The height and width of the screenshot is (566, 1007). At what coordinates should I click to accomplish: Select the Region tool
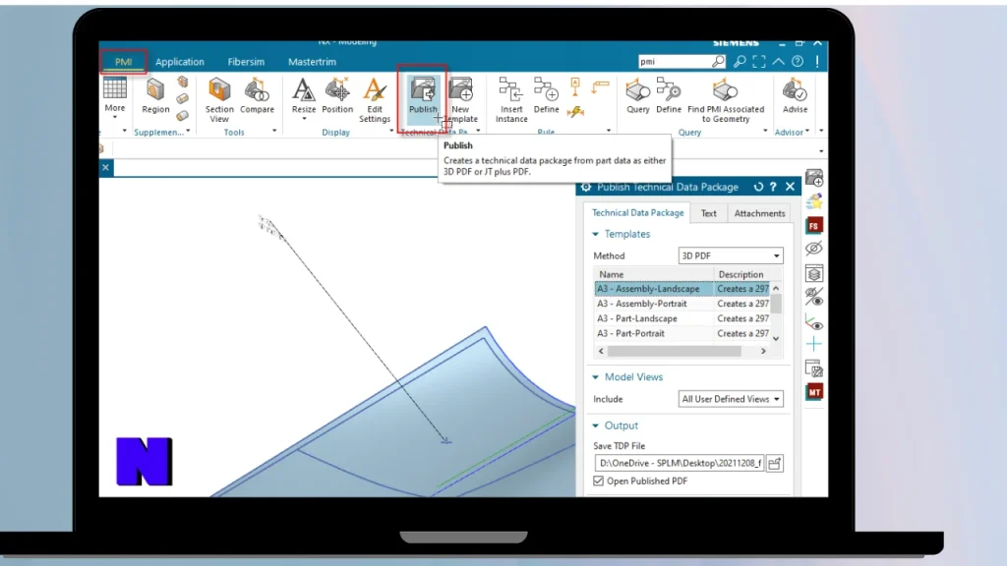pos(155,96)
